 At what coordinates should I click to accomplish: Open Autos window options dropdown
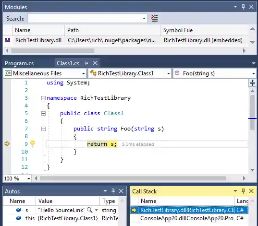pyautogui.click(x=105, y=191)
